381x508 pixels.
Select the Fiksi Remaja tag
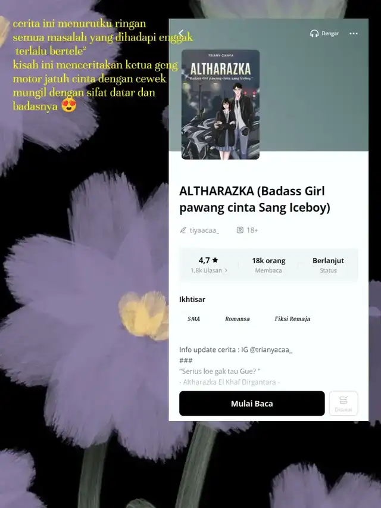[292, 319]
